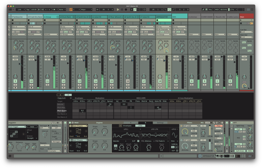Open Main Out 1/2 dropdown
Image resolution: width=262 pixels, height=168 pixels.
pos(246,37)
